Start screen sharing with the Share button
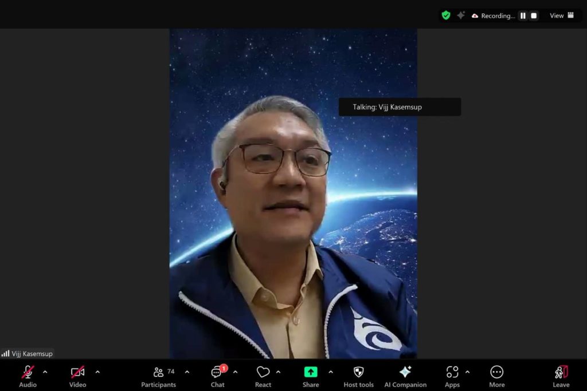Image resolution: width=587 pixels, height=391 pixels. (311, 377)
